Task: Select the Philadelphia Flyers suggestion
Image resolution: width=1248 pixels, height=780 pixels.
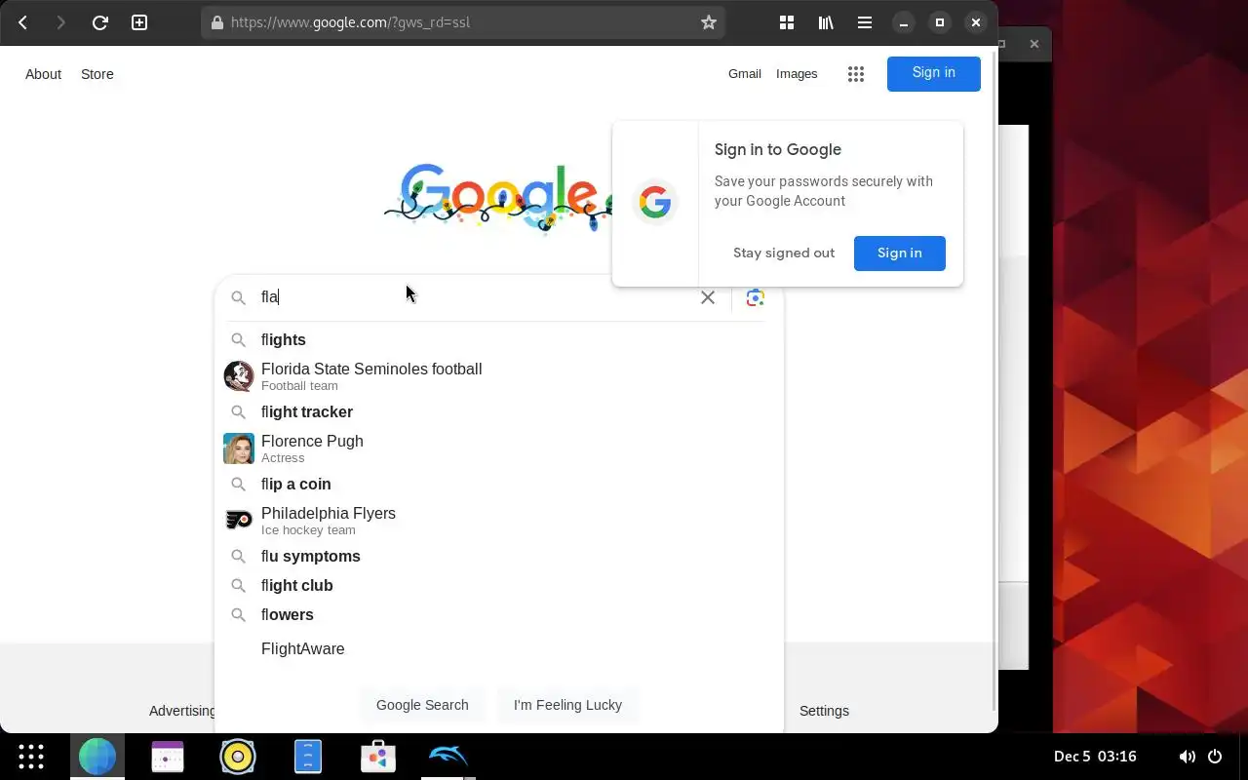Action: (x=499, y=520)
